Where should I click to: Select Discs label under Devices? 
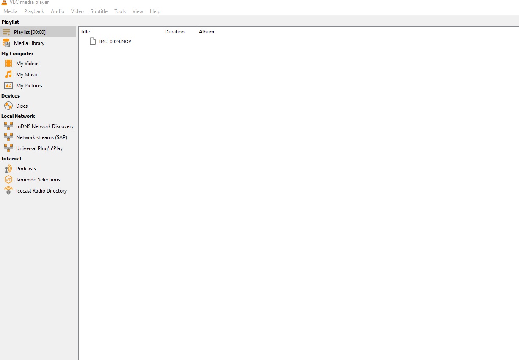22,106
